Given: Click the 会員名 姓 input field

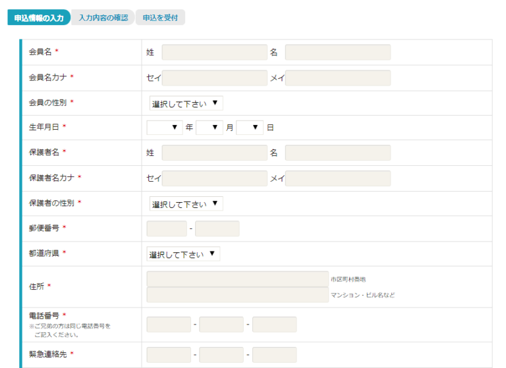Looking at the screenshot, I should point(214,53).
